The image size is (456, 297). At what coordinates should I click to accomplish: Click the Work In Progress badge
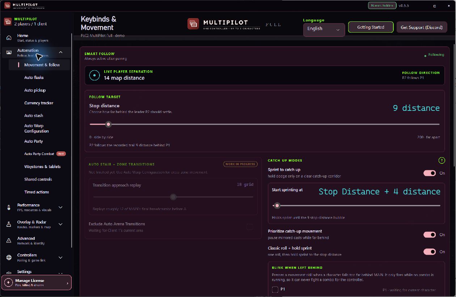pyautogui.click(x=240, y=164)
